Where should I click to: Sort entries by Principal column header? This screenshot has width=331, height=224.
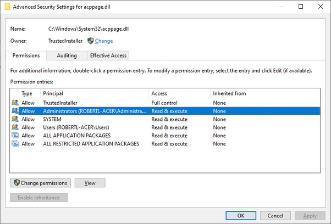coord(93,93)
